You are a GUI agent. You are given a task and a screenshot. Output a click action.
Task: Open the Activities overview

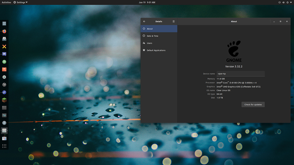(x=6, y=2)
